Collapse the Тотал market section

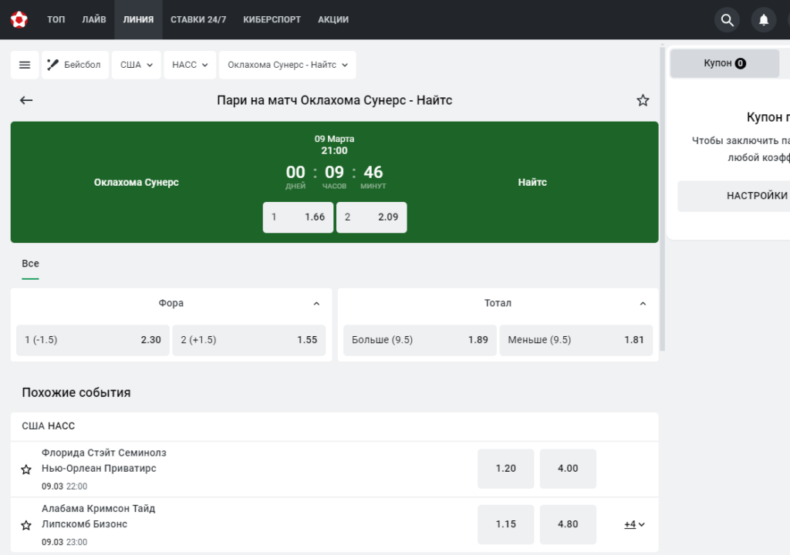coord(643,304)
